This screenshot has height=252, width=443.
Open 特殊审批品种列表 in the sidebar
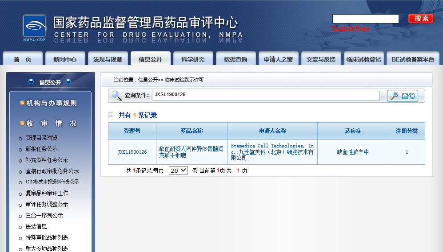[47, 237]
